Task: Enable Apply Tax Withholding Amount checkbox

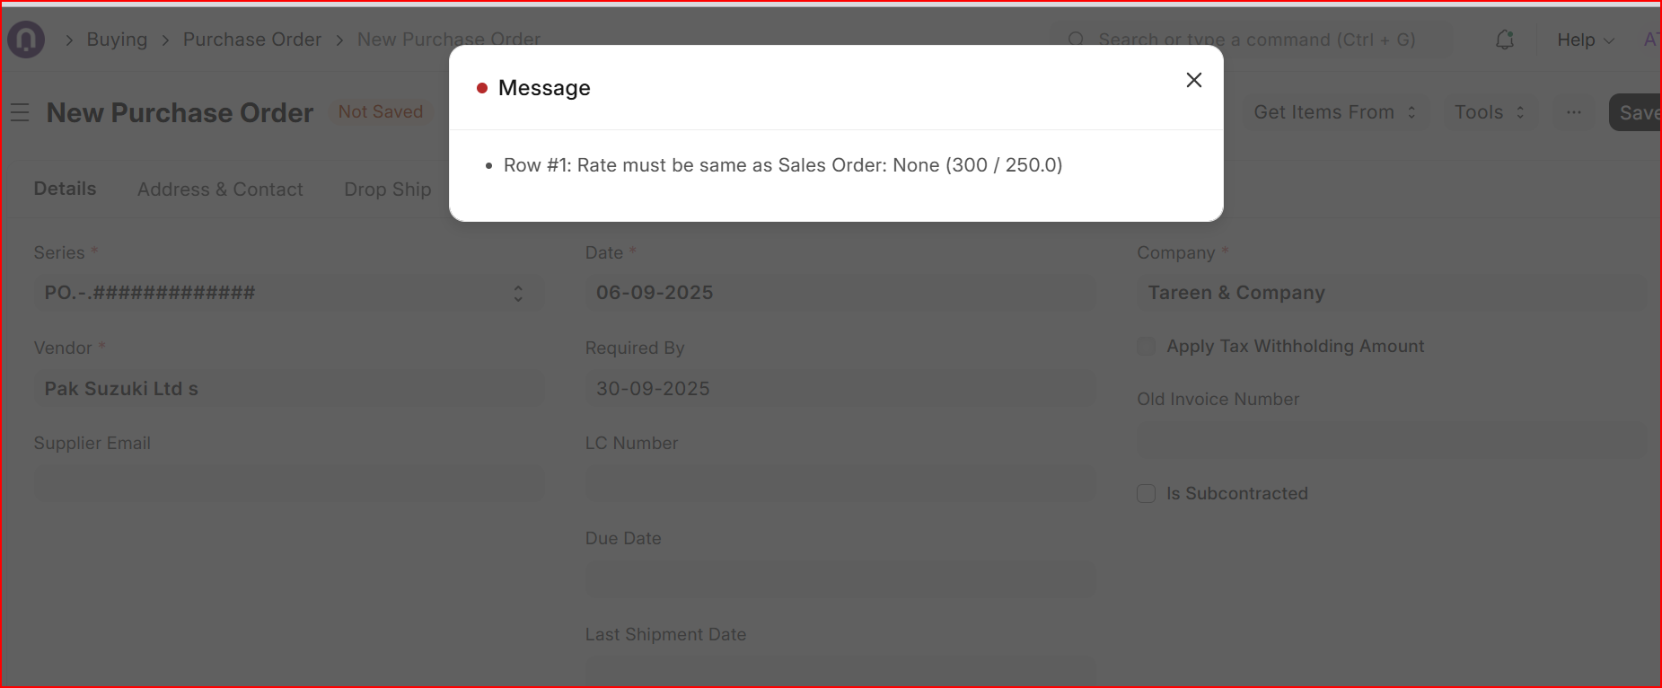Action: coord(1146,347)
